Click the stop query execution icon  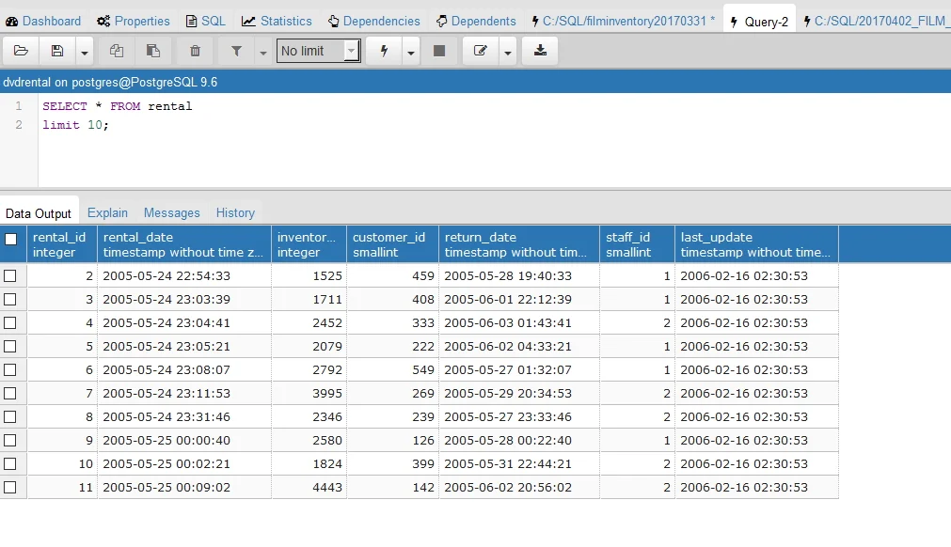(439, 50)
